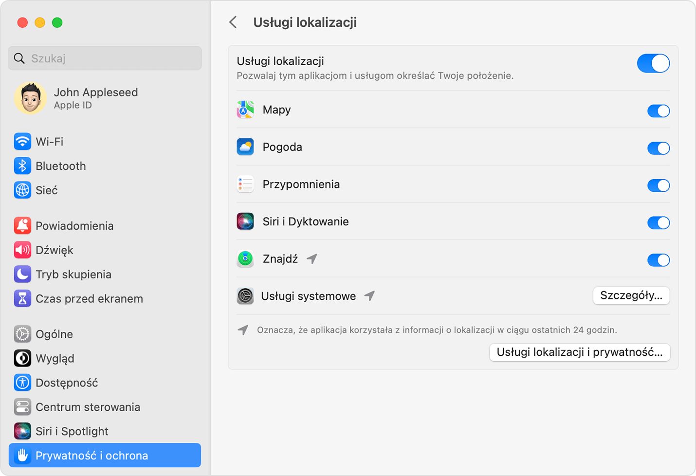Click the Siri i Spotlight icon
696x476 pixels.
pyautogui.click(x=22, y=431)
